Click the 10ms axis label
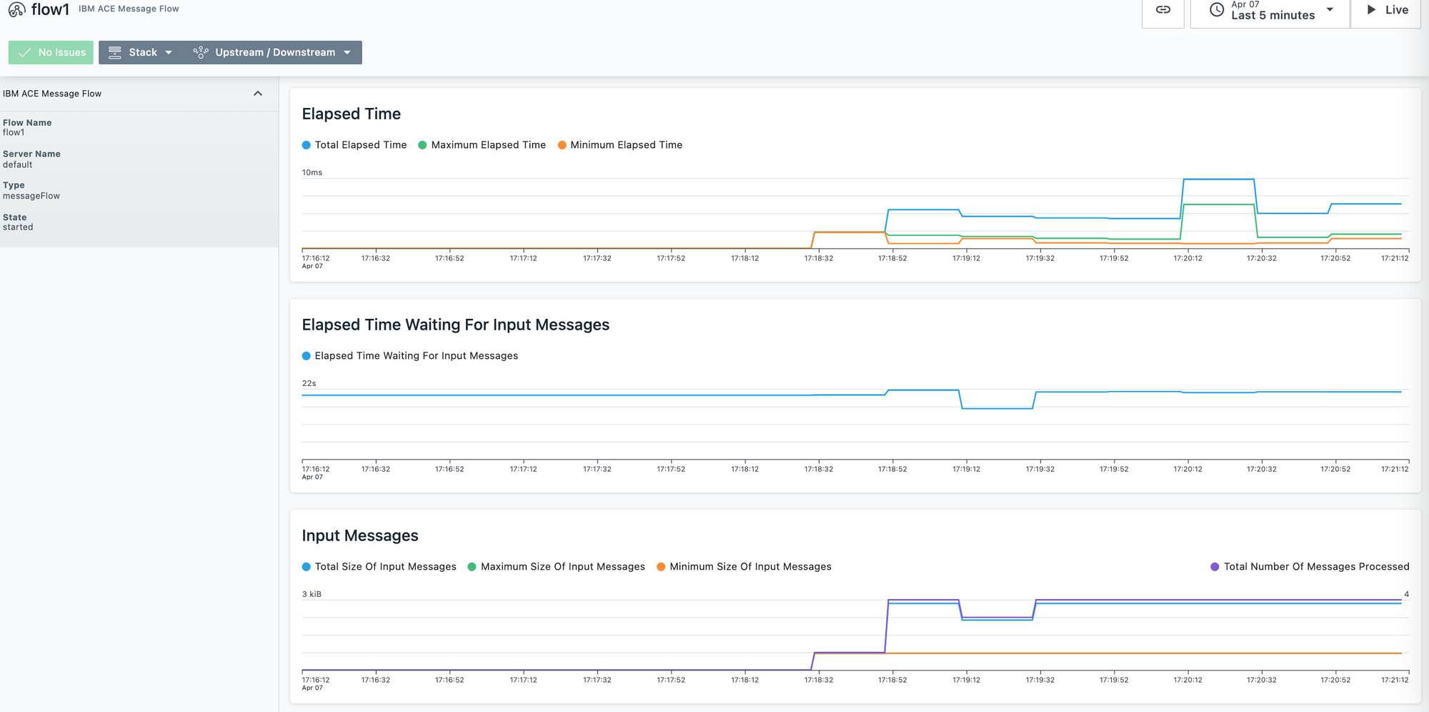 [x=312, y=173]
